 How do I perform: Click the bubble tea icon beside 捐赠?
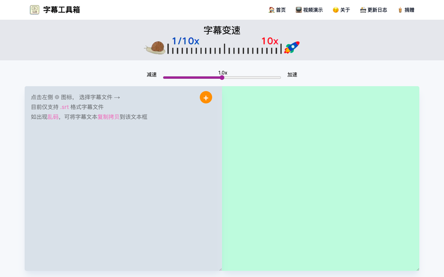tap(400, 10)
